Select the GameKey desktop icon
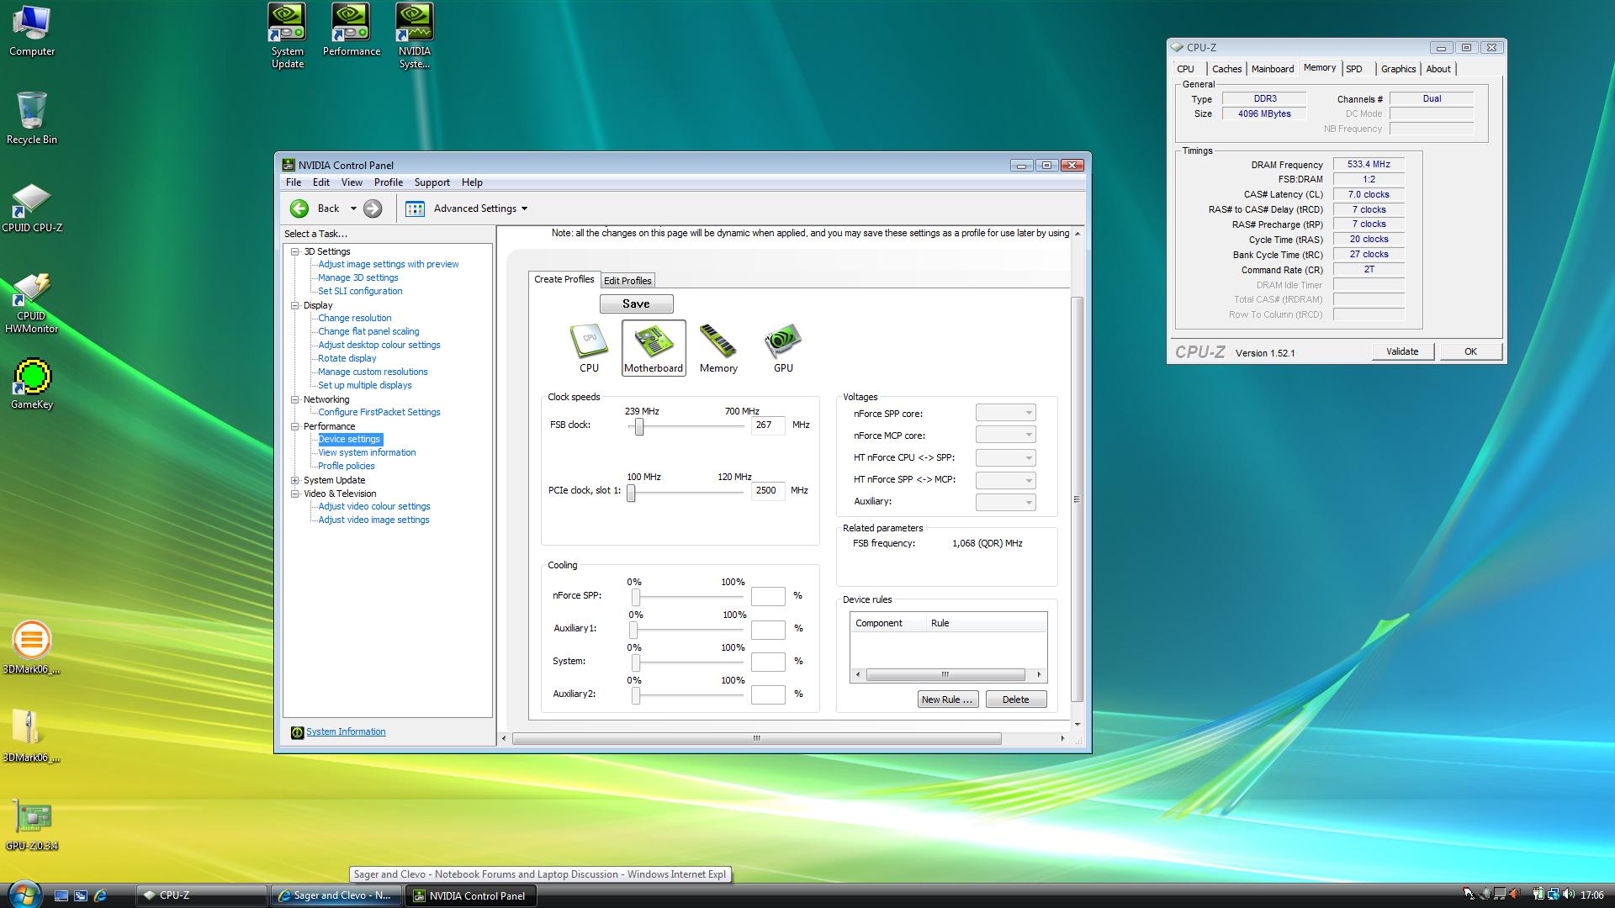 pos(32,384)
